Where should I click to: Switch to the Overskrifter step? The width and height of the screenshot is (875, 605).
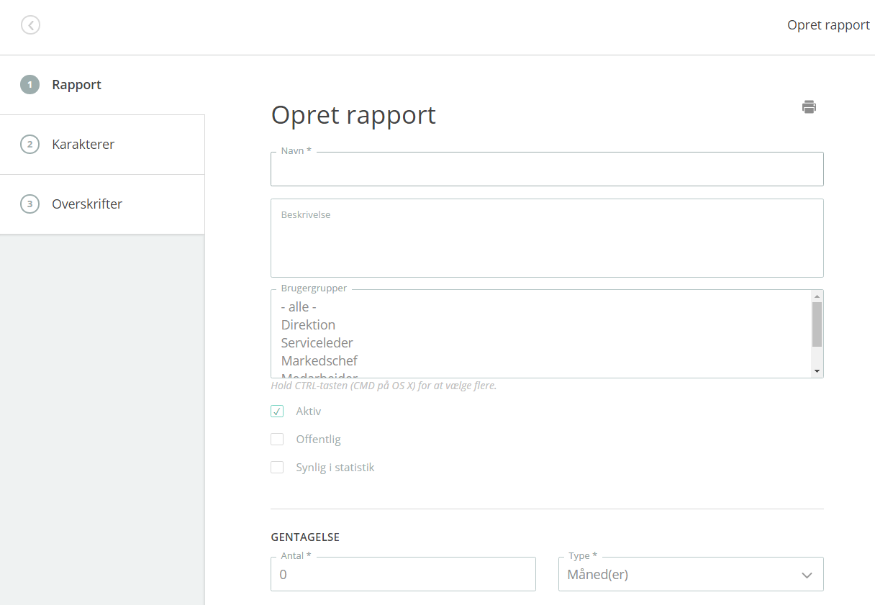[102, 204]
